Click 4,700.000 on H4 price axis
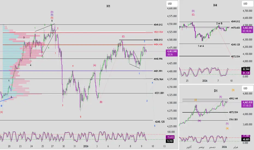Screen dimensions: 254x150 tap(247, 11)
